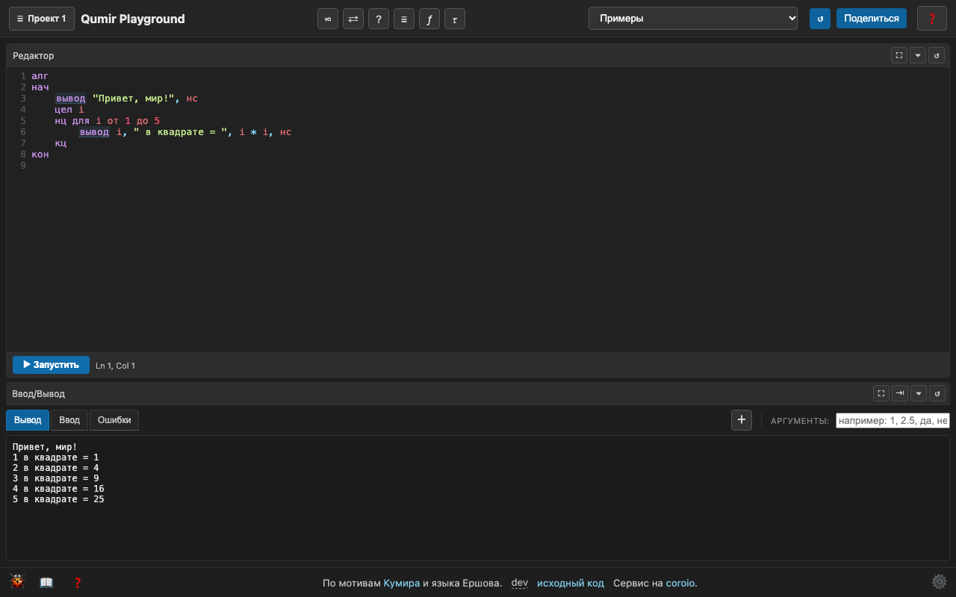
Task: Switch to the Ввод tab
Action: click(69, 420)
